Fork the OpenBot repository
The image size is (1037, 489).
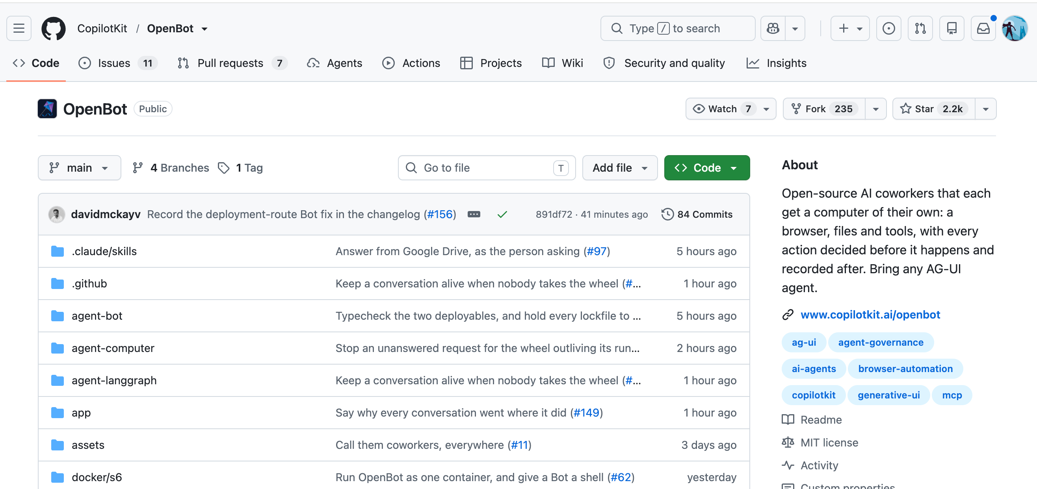[x=824, y=109]
